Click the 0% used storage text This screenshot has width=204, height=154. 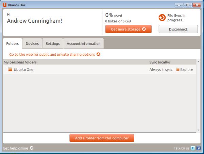pos(114,15)
